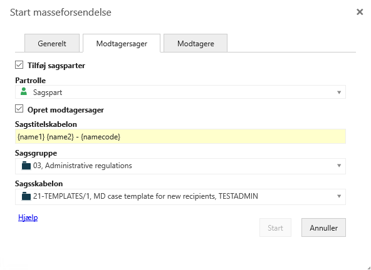Switch to the Generelt tab

pos(52,43)
